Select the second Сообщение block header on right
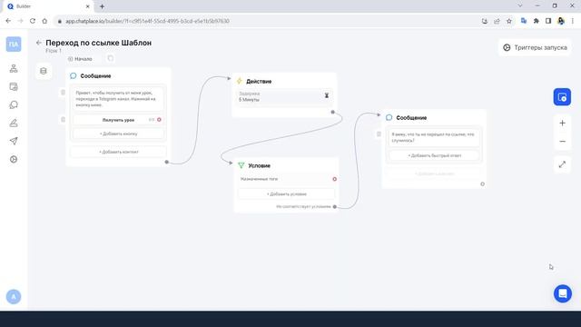581x327 pixels. point(411,117)
